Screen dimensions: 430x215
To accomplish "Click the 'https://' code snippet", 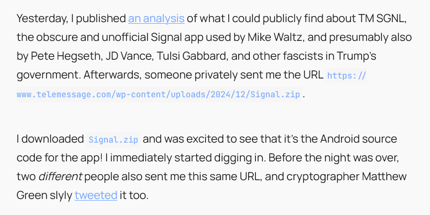I will [x=347, y=75].
